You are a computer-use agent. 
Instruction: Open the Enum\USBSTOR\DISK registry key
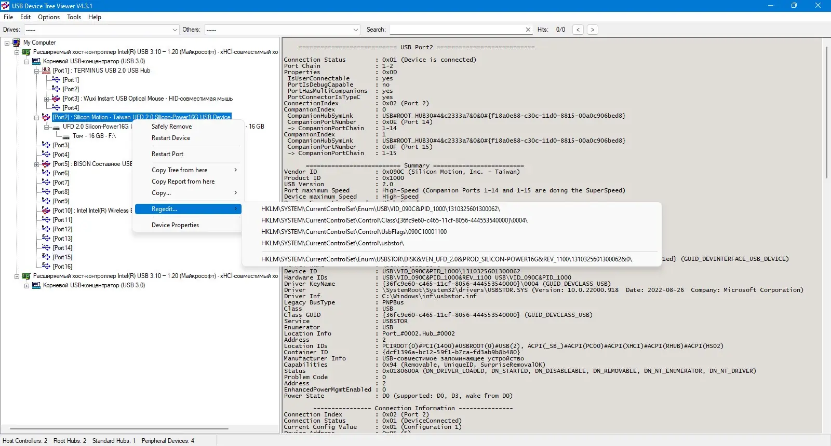[452, 259]
